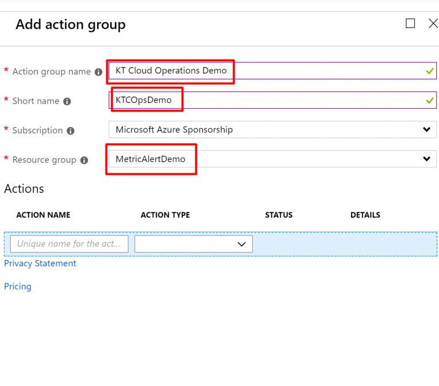Open the Action type dropdown

coord(193,244)
